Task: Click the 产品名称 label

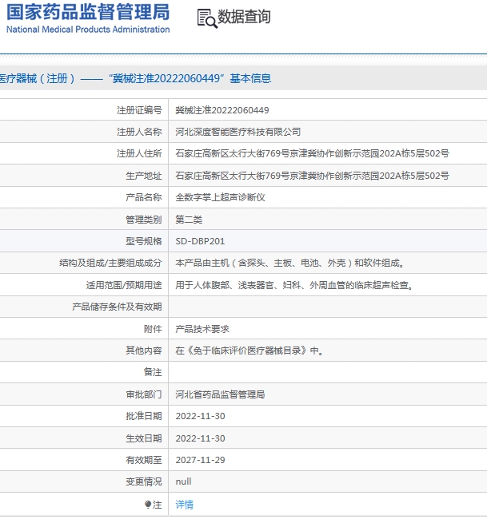Action: point(144,197)
